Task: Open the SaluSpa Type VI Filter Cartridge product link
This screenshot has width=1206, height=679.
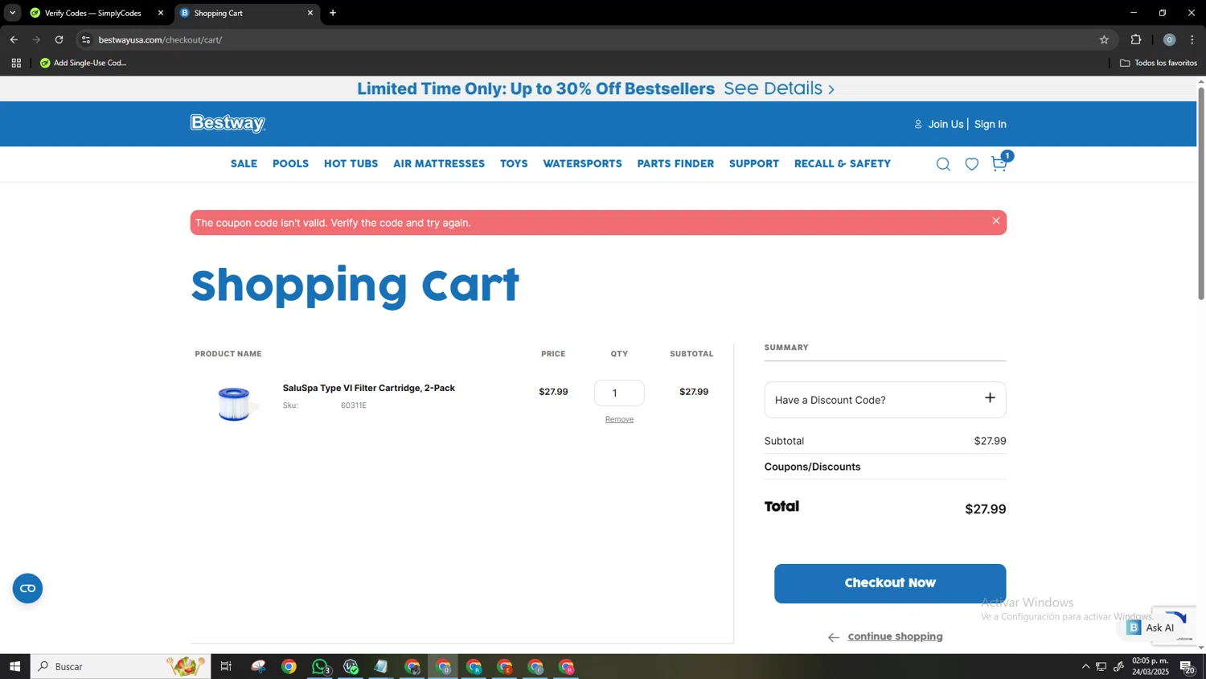Action: 369,388
